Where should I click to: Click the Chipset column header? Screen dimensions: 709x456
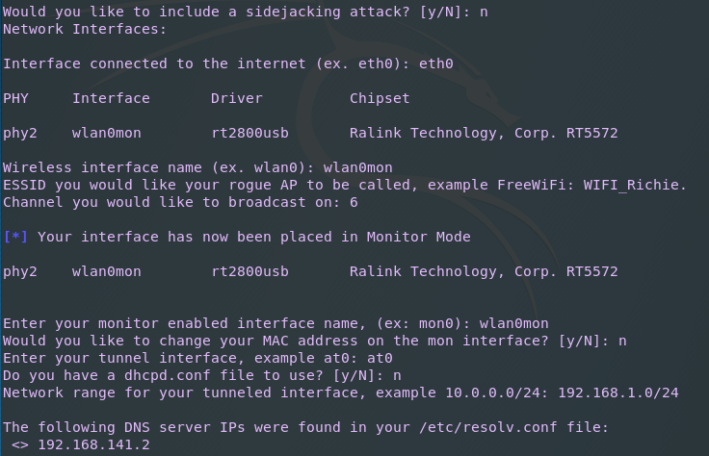point(380,98)
